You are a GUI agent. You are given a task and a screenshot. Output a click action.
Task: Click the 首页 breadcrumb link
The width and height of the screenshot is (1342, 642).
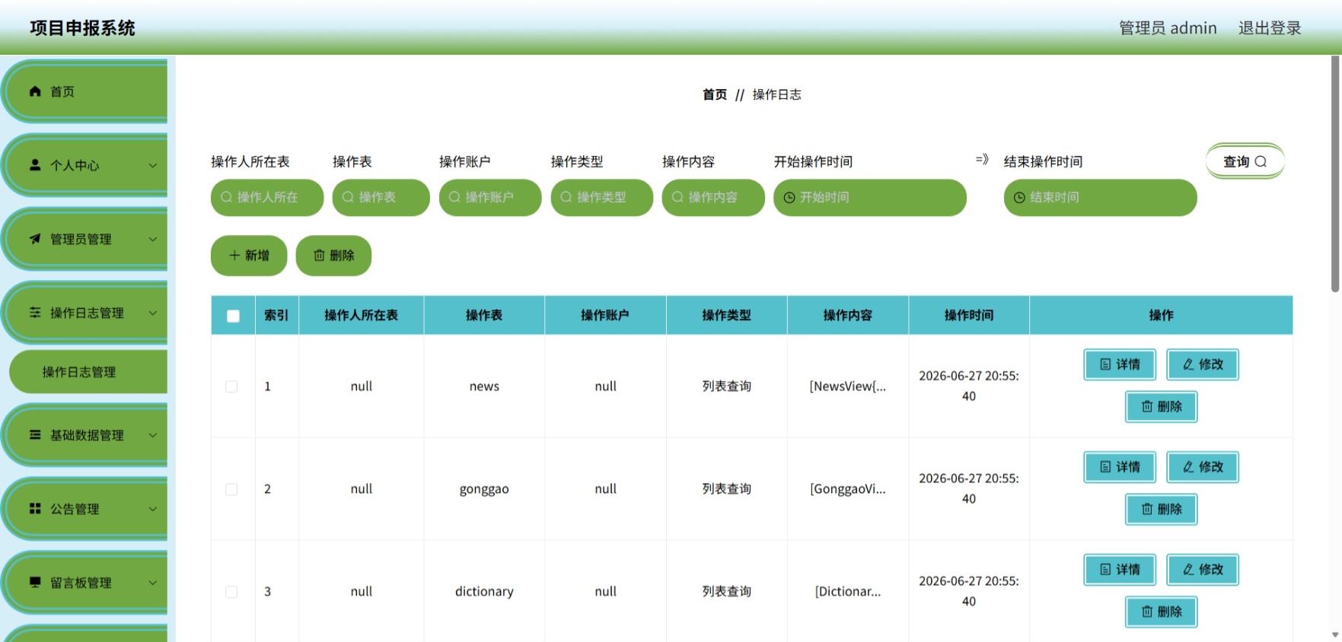click(714, 94)
